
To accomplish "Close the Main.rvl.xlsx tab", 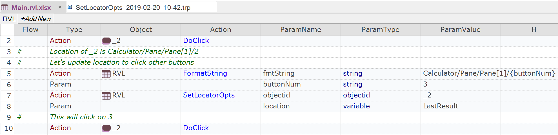I will pos(60,7).
